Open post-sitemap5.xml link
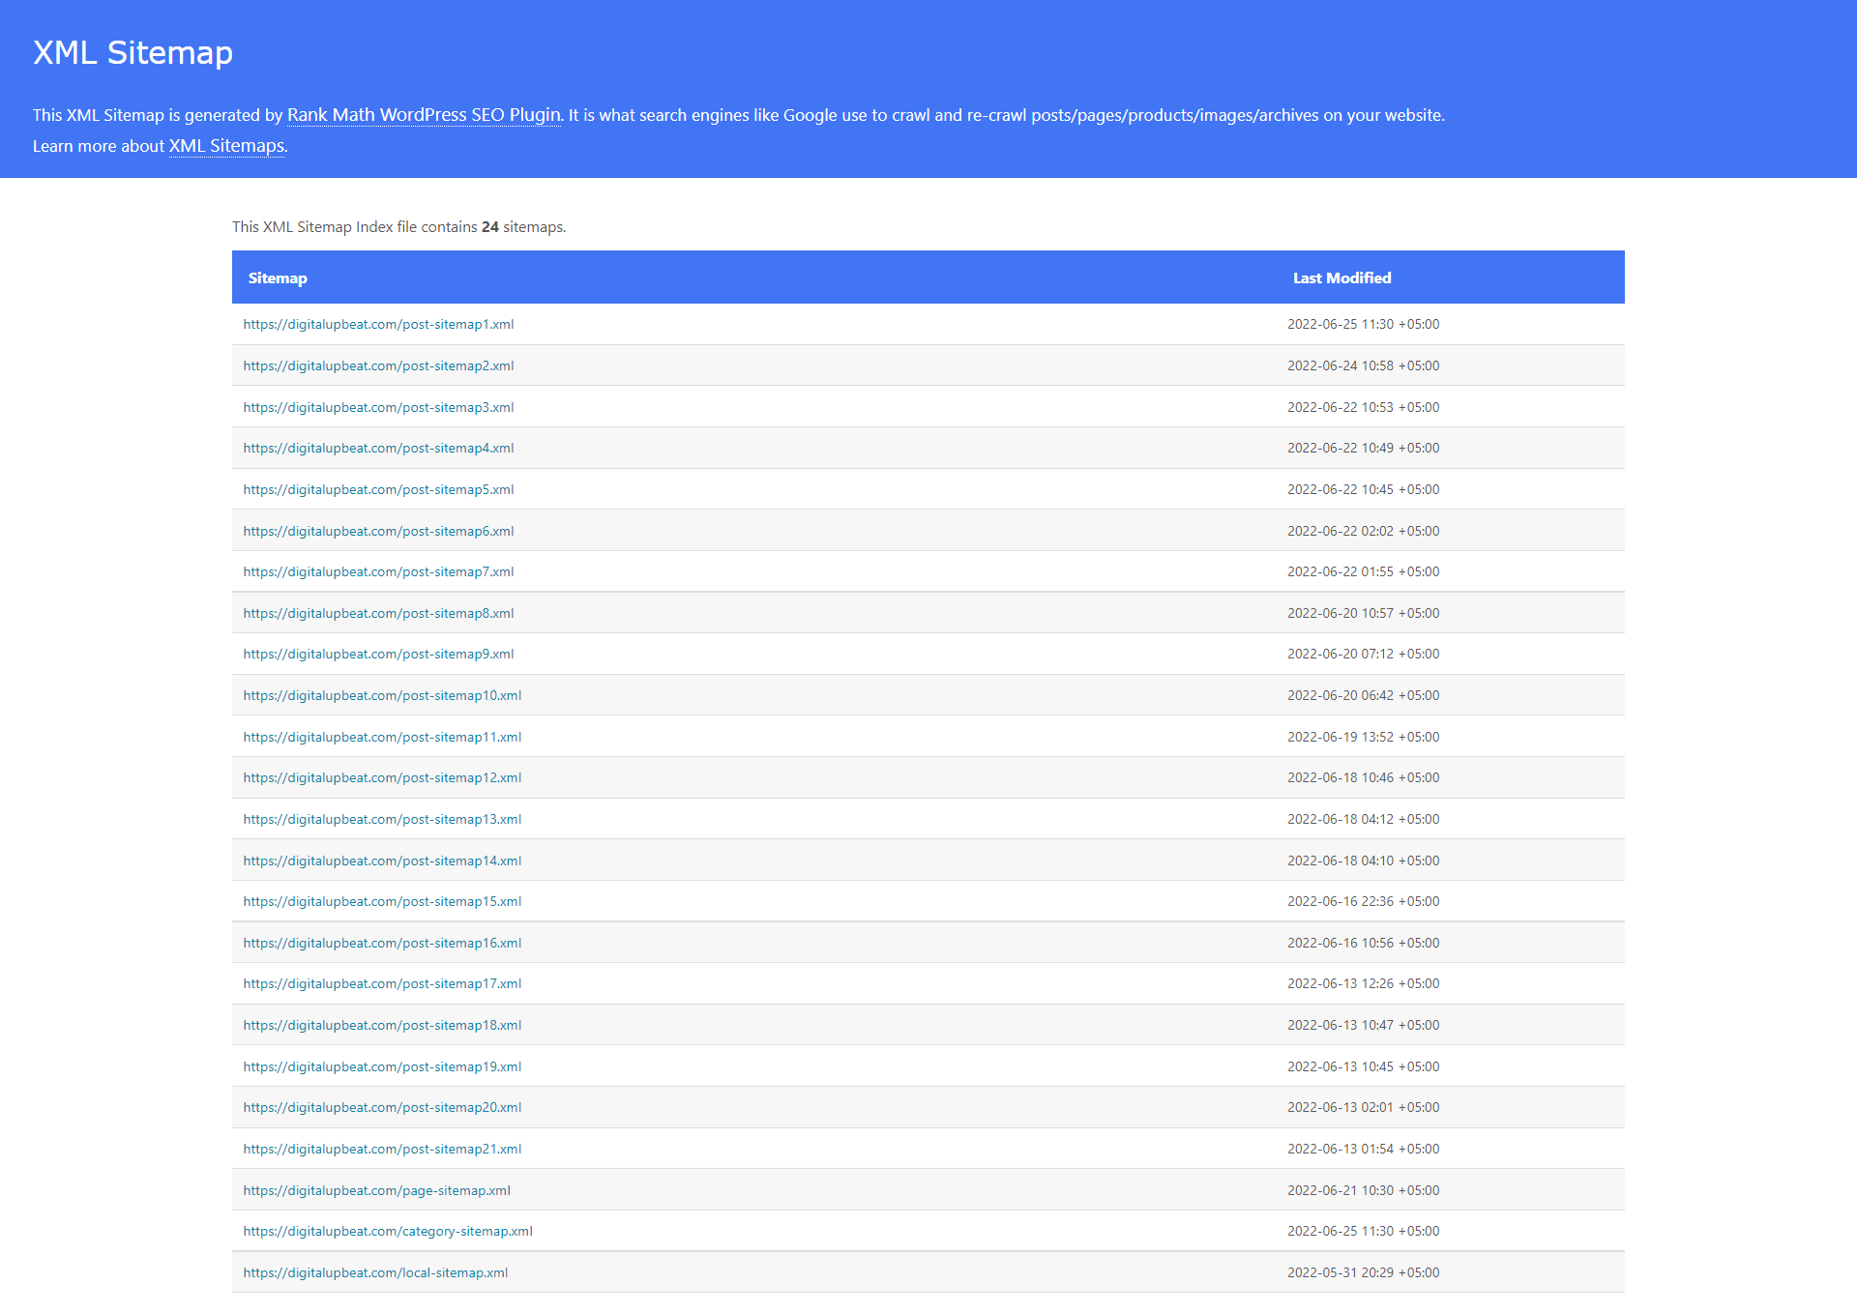This screenshot has height=1314, width=1857. (378, 489)
